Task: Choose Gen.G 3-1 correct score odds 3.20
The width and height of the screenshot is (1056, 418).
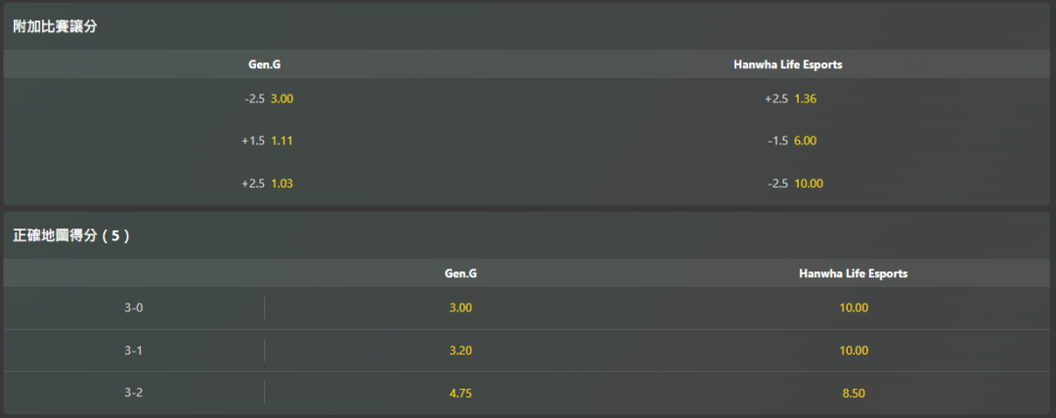Action: point(461,351)
